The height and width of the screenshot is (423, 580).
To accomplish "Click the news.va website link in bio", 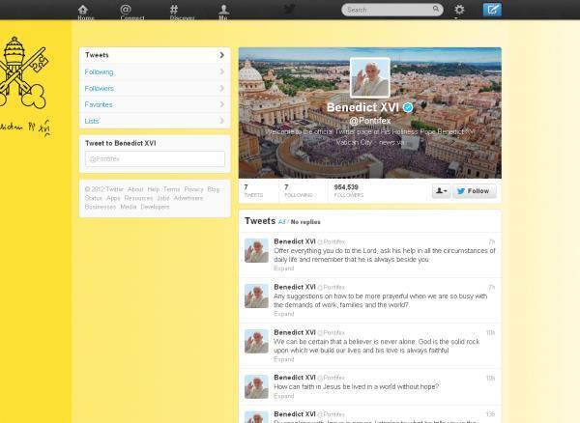I will click(391, 142).
